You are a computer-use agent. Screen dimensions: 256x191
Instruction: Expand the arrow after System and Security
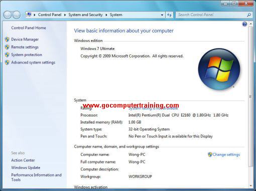click(106, 15)
